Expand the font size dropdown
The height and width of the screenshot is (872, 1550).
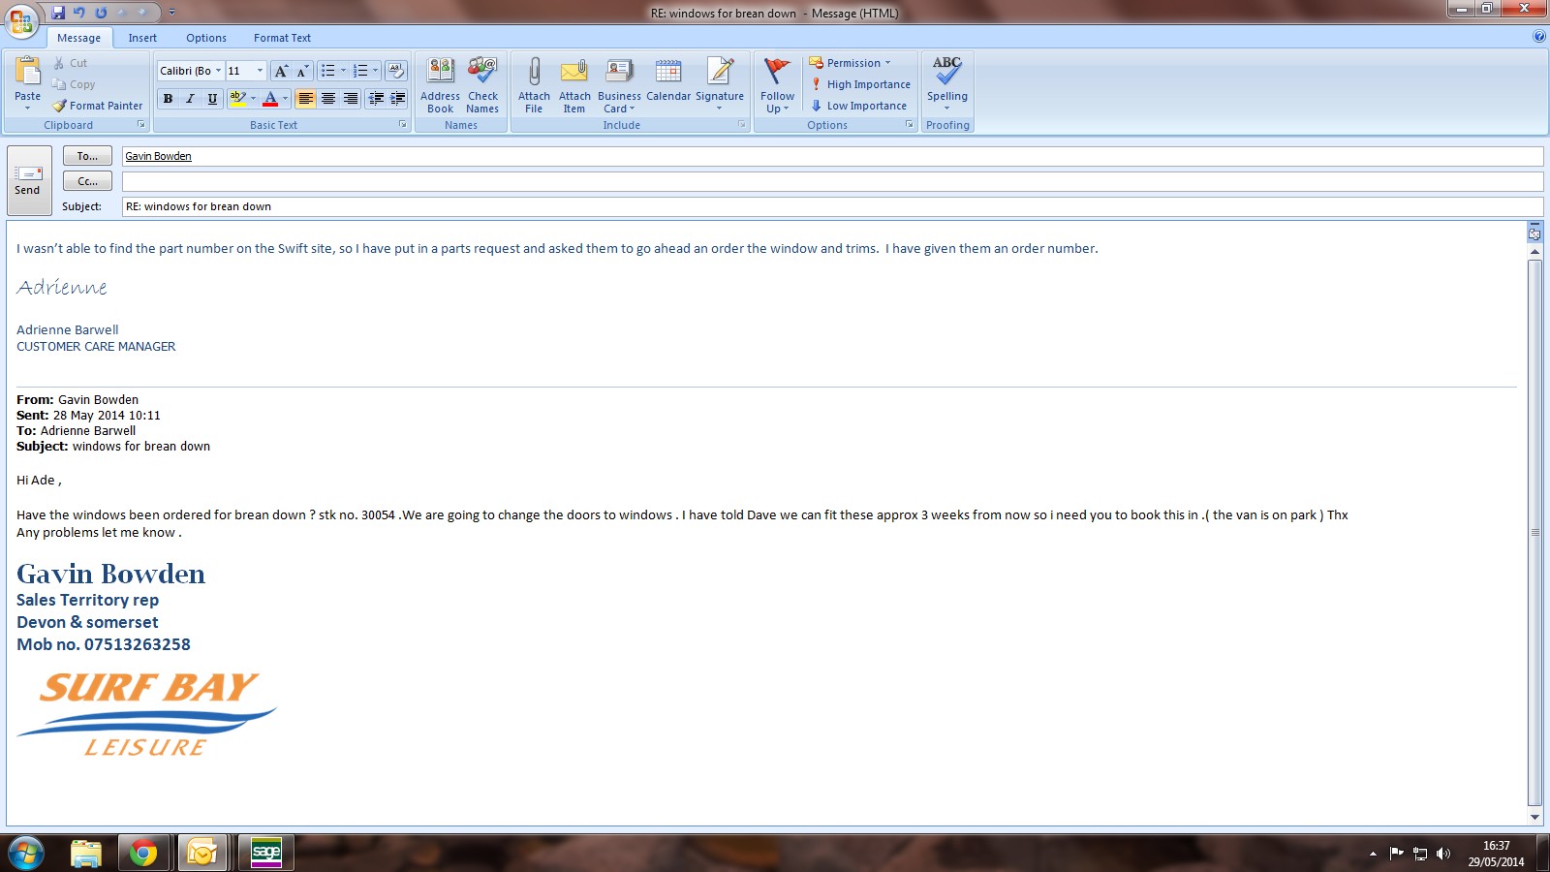tap(260, 71)
